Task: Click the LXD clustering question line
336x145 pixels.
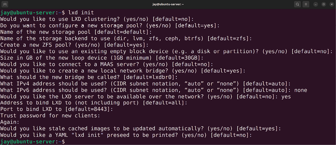Action: (x=97, y=19)
